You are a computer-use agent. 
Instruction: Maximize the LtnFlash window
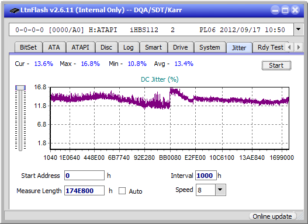click(285, 10)
